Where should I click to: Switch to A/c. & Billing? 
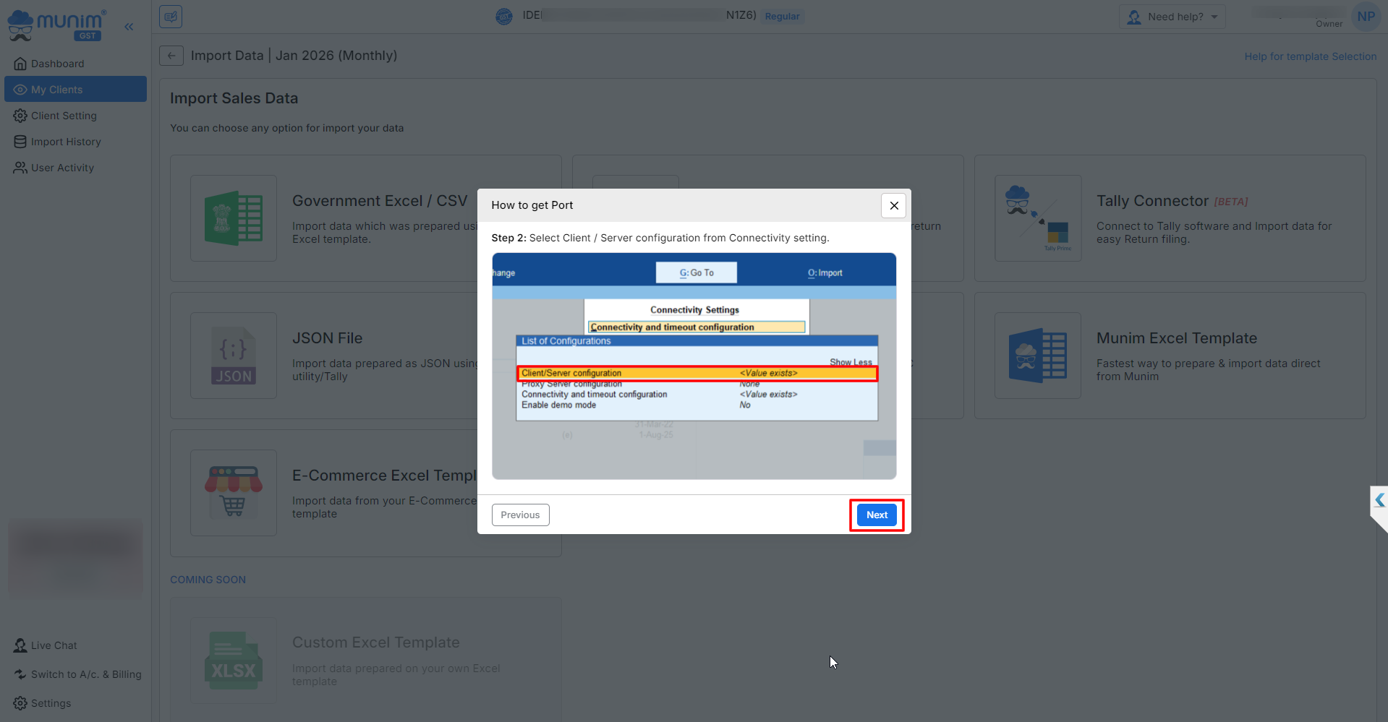(85, 674)
